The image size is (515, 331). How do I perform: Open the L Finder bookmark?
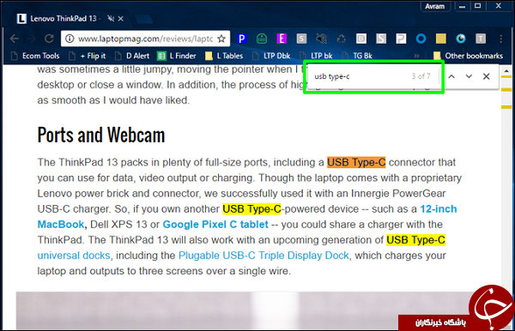177,56
